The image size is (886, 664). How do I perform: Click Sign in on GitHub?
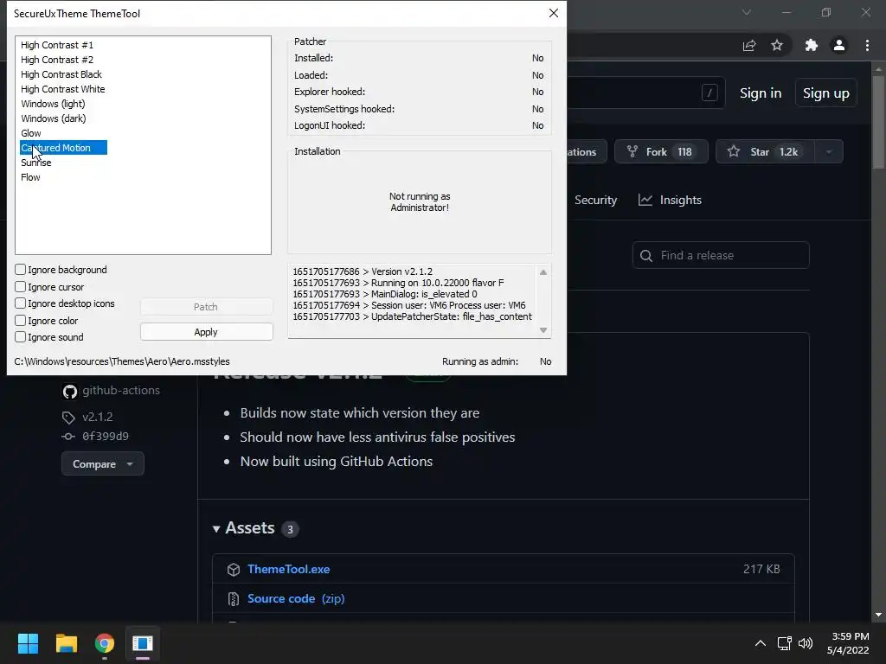tap(761, 93)
